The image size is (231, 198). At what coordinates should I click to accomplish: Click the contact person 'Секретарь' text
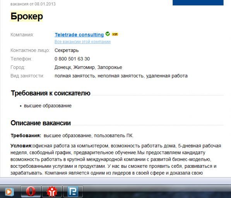67,50
